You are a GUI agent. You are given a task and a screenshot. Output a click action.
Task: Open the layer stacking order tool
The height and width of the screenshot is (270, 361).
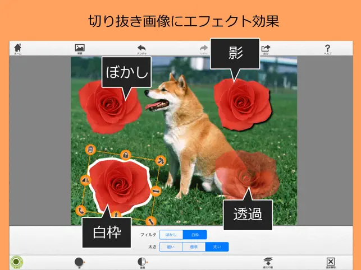point(268,262)
